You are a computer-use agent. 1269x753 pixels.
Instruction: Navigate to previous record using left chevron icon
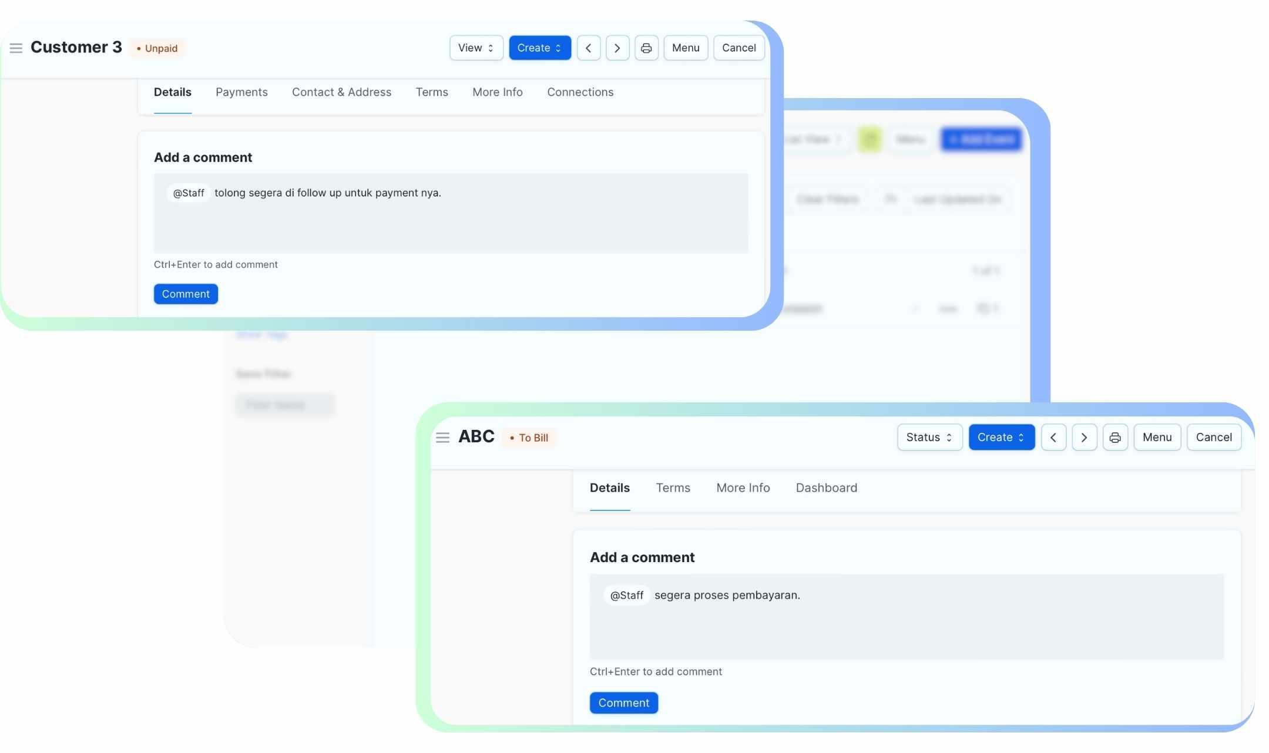[589, 48]
